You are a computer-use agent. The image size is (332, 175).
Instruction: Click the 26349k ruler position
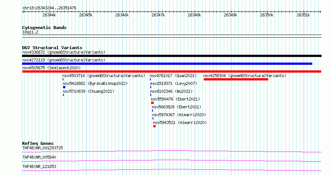click(x=231, y=15)
